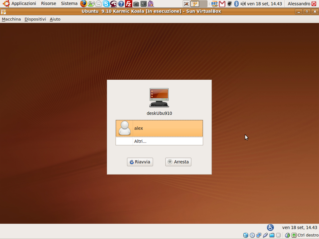Click the Bluetooth tray icon
This screenshot has width=319, height=239.
pyautogui.click(x=236, y=4)
